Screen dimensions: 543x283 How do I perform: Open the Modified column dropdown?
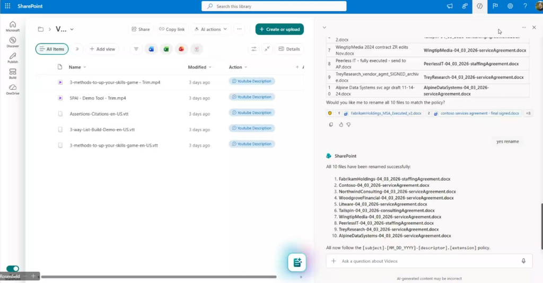(210, 67)
